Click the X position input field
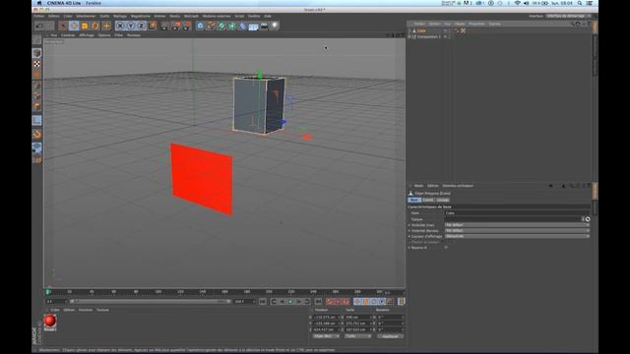The image size is (630, 354). [326, 317]
